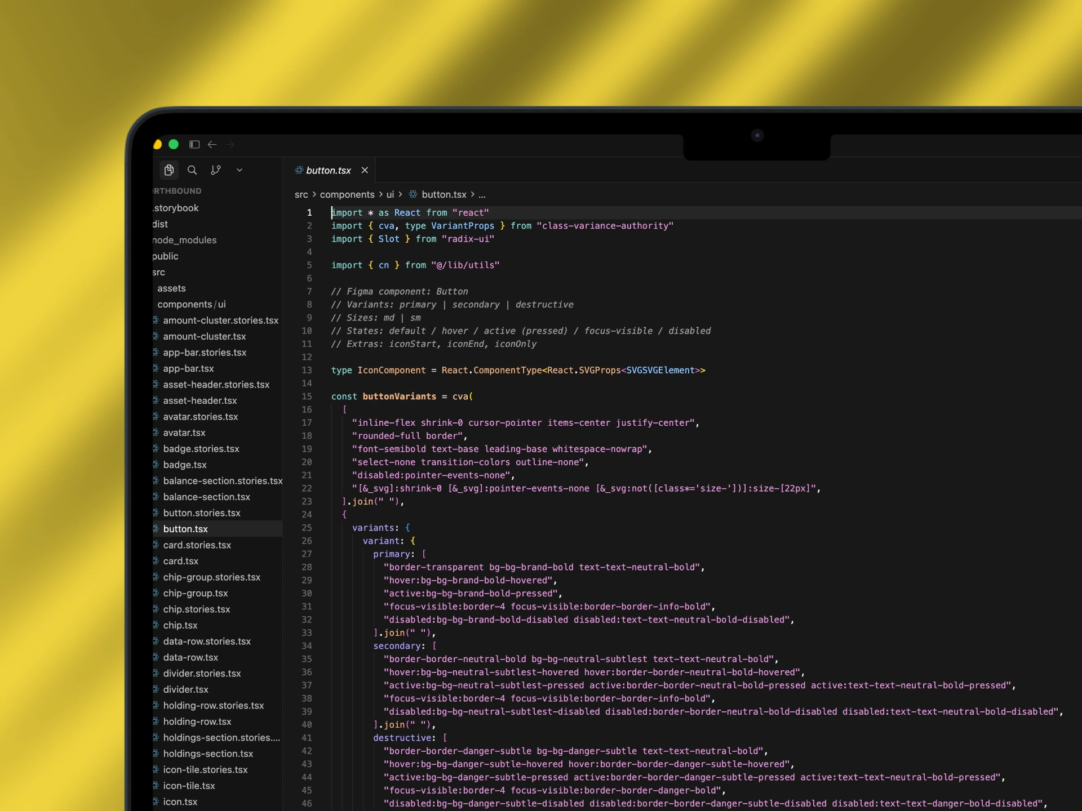Click the React icon beside holding-row.tsx
This screenshot has width=1082, height=811.
156,721
